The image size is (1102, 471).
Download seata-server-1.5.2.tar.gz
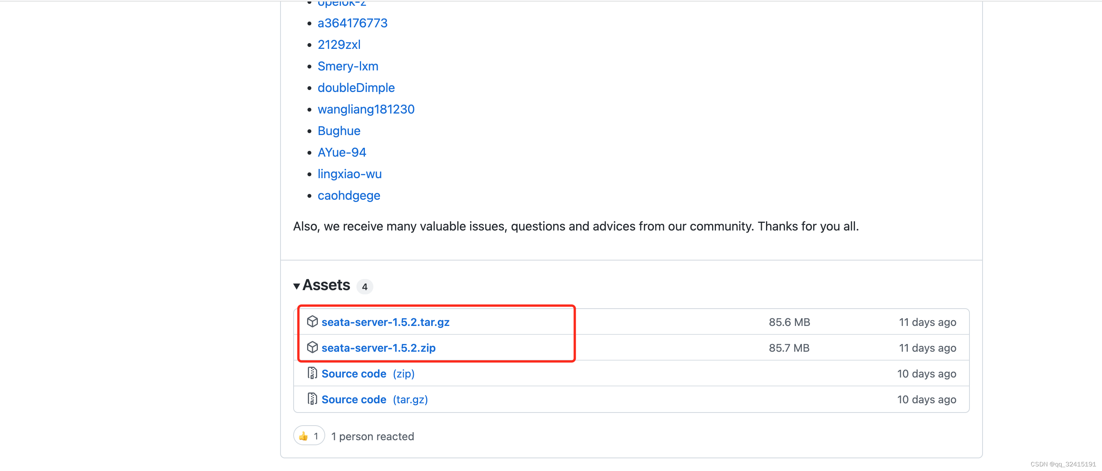tap(385, 322)
